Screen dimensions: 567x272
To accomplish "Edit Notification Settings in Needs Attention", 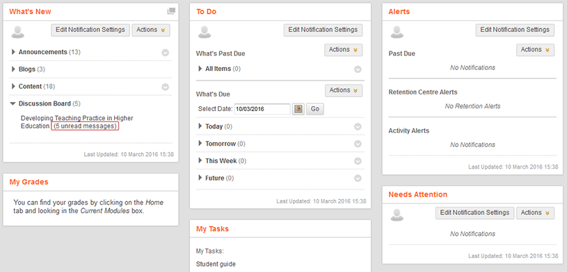I will tap(474, 213).
